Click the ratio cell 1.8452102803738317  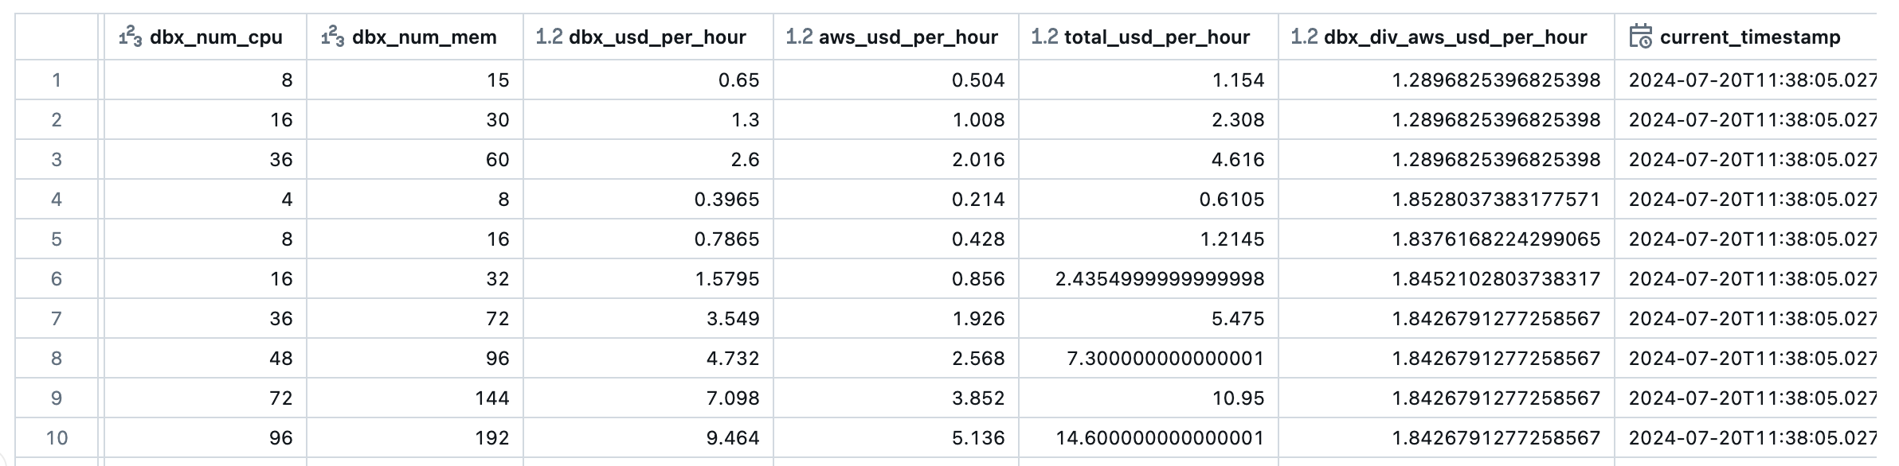1447,278
